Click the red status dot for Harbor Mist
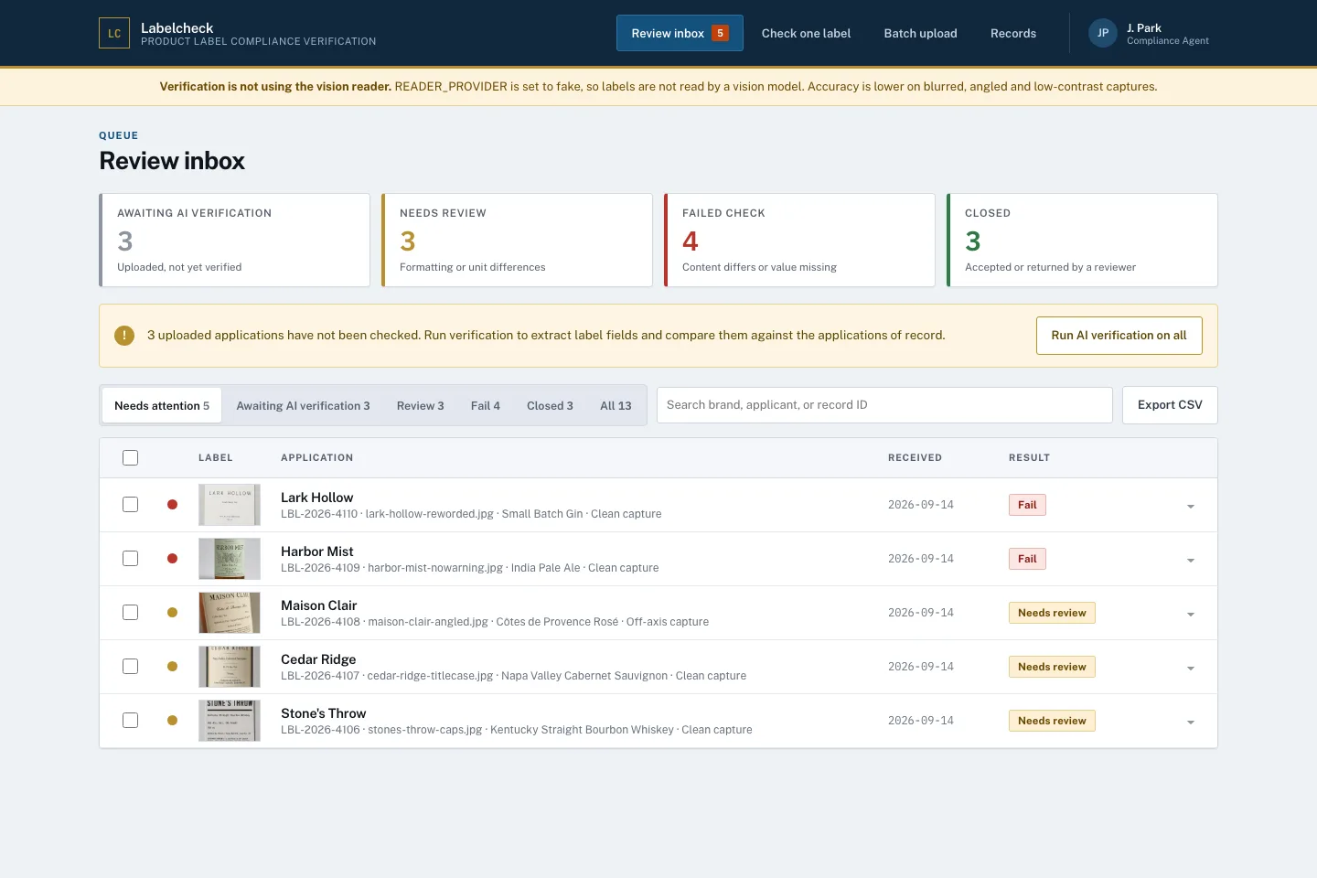 (172, 559)
